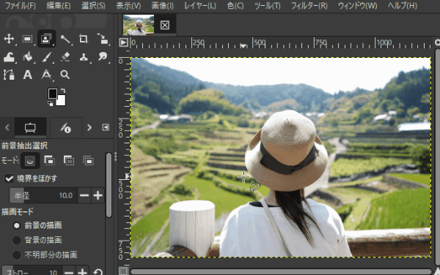Select 背景の描画 radio button
440x275 pixels.
pyautogui.click(x=17, y=240)
